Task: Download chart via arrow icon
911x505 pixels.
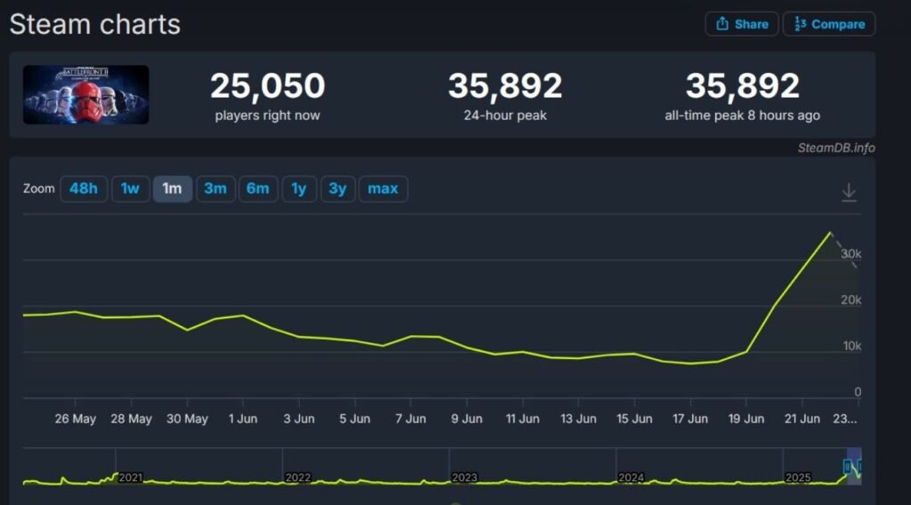Action: [x=849, y=192]
